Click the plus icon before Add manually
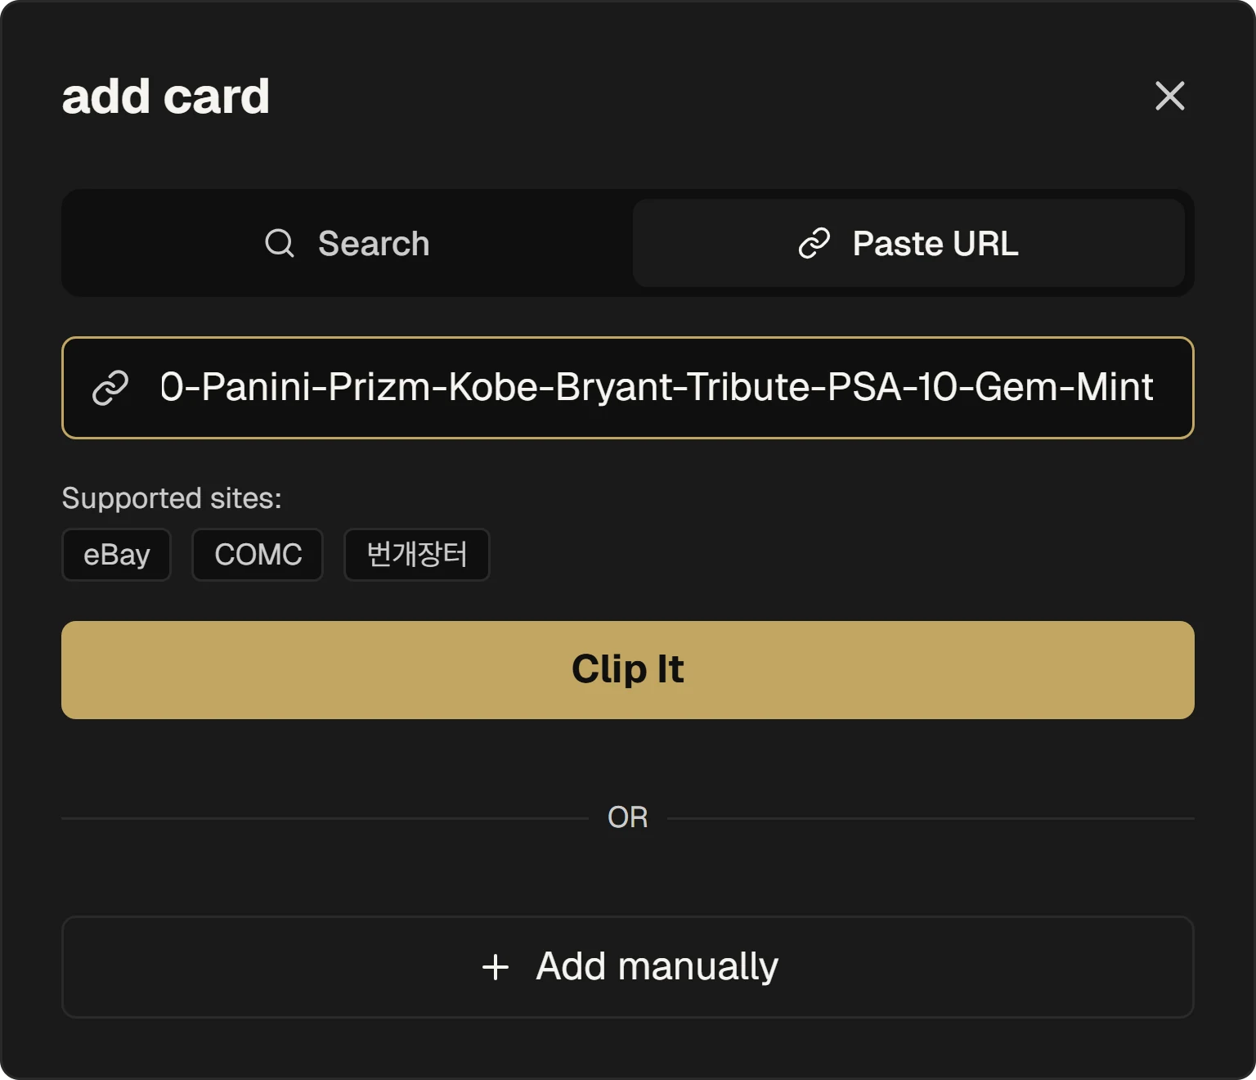The height and width of the screenshot is (1080, 1256). tap(496, 967)
